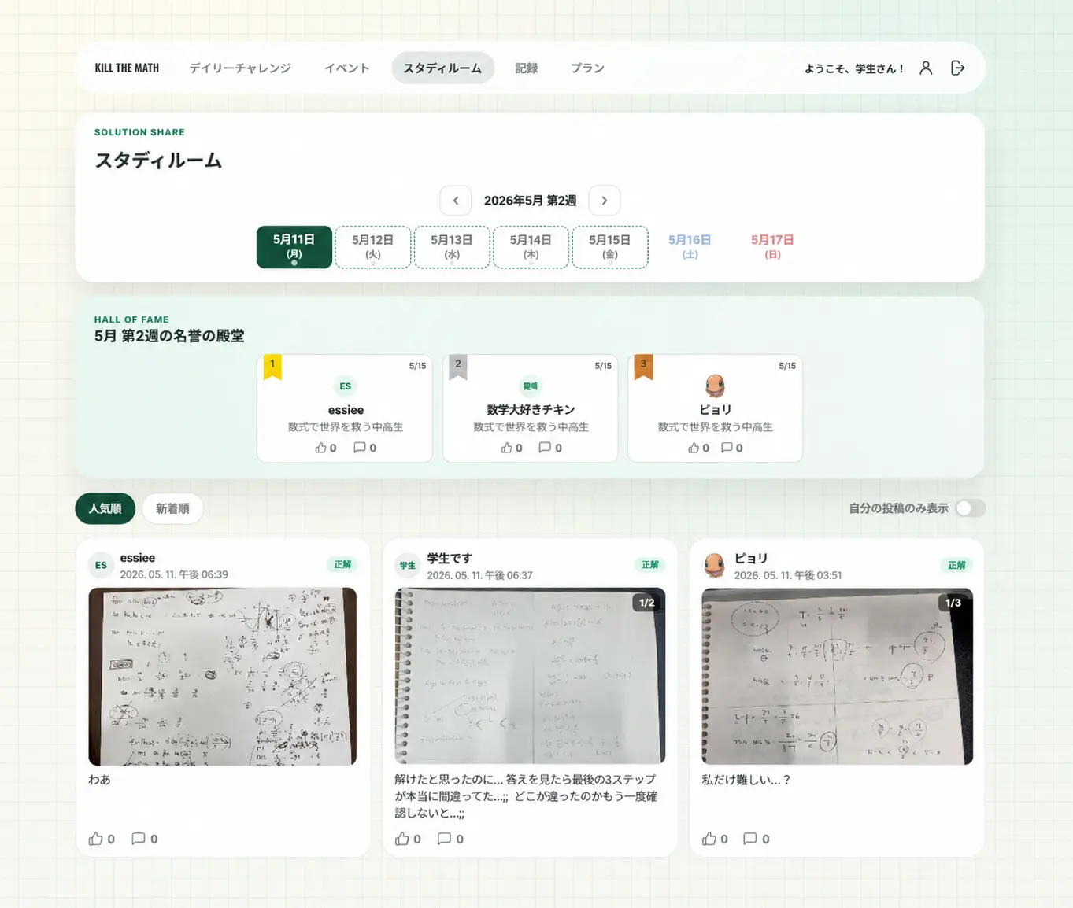Go to previous week with left chevron

pos(456,201)
